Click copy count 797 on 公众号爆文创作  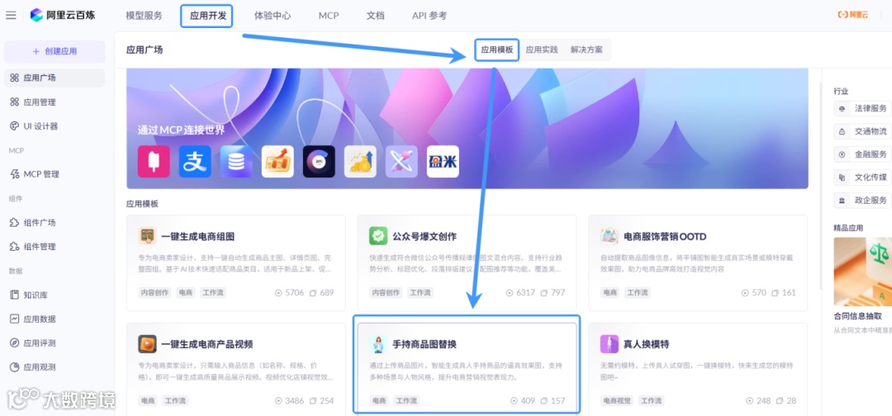(553, 293)
